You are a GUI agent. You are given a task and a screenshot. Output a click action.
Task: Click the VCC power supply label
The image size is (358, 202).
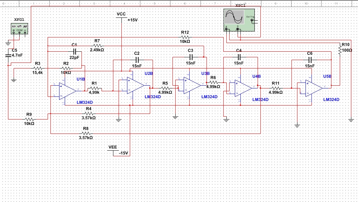tap(121, 14)
